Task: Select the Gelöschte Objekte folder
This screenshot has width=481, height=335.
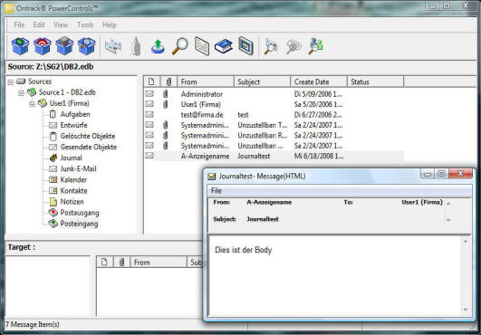Action: (88, 136)
